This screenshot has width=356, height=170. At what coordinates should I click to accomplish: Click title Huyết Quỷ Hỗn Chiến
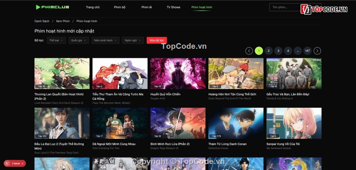click(165, 94)
